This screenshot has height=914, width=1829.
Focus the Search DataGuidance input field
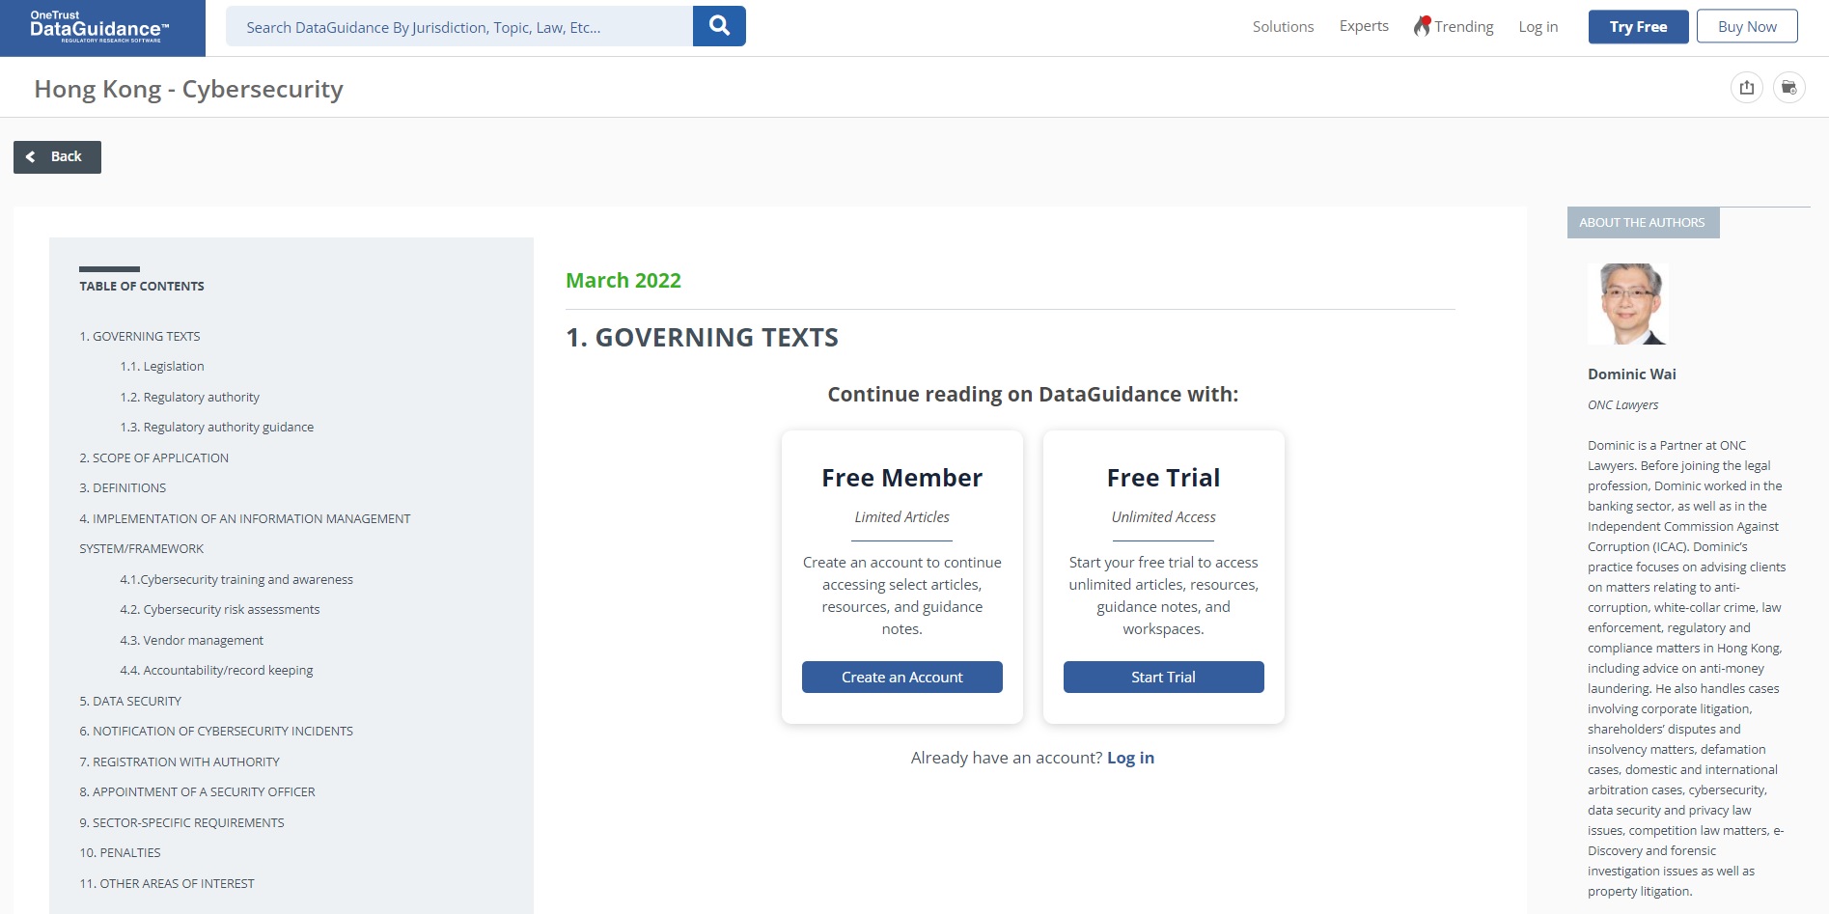459,26
